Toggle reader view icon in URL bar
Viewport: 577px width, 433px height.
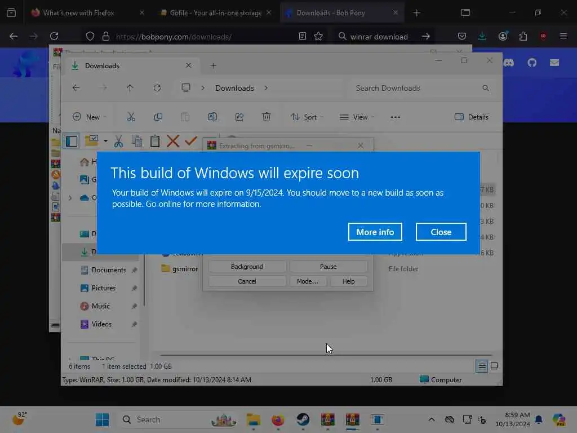(x=303, y=36)
